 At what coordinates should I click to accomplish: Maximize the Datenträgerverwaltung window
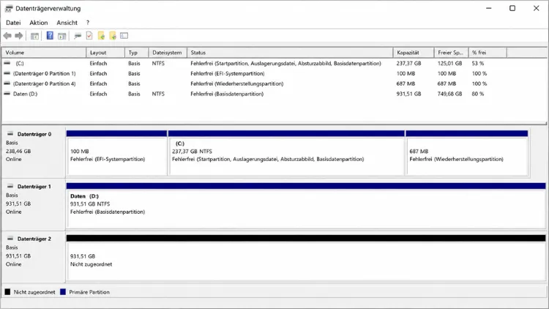click(x=512, y=8)
